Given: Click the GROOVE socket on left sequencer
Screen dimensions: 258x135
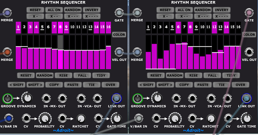Looking at the screenshot, I should point(8,99).
